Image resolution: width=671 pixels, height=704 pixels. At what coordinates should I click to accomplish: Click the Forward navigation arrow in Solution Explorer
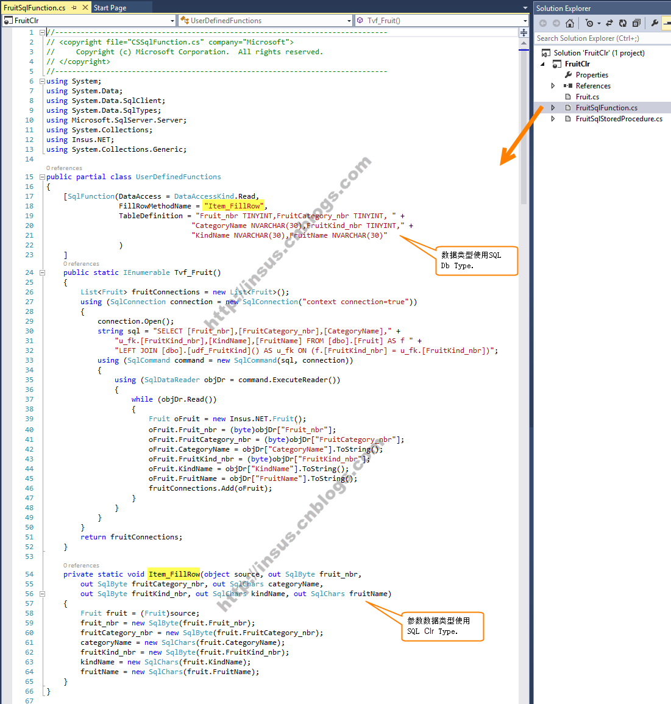click(x=556, y=23)
